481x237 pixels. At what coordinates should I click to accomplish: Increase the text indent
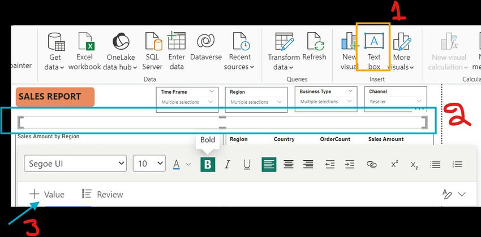pyautogui.click(x=350, y=165)
